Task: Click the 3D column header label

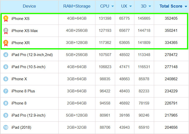Action: tap(143, 6)
